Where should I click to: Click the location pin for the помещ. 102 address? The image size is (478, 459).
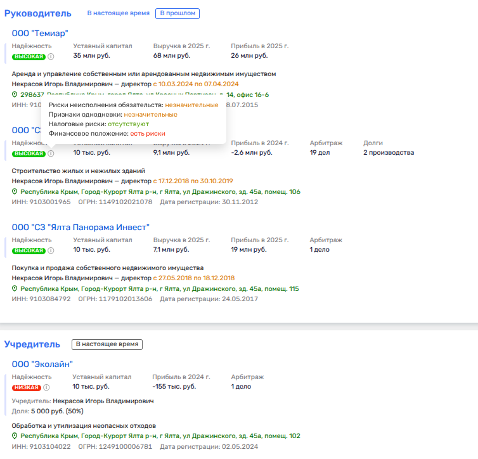pos(15,436)
